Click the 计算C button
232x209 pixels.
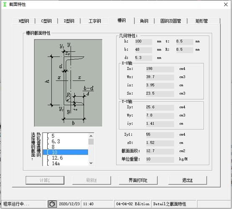pos(45,180)
